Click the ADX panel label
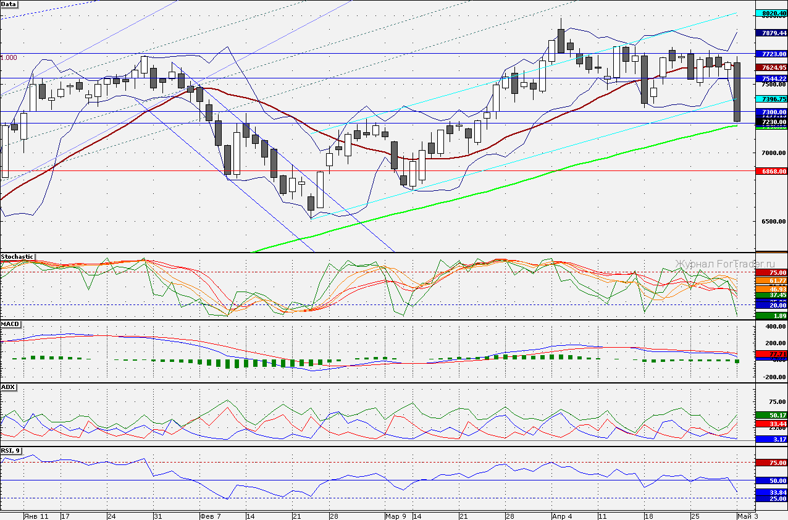 click(9, 387)
